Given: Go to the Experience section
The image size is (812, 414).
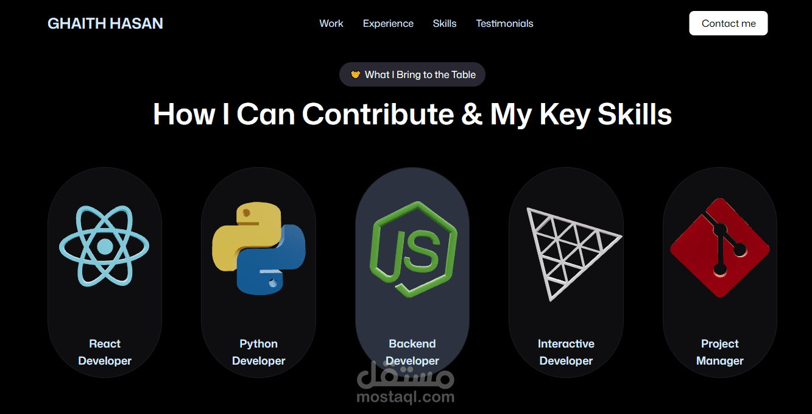Looking at the screenshot, I should click(x=388, y=23).
